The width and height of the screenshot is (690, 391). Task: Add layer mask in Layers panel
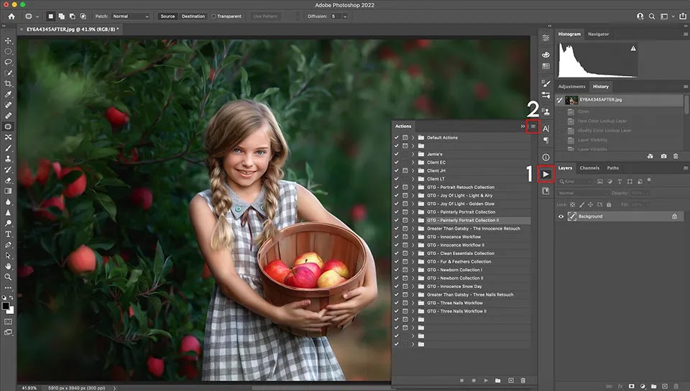tap(632, 386)
